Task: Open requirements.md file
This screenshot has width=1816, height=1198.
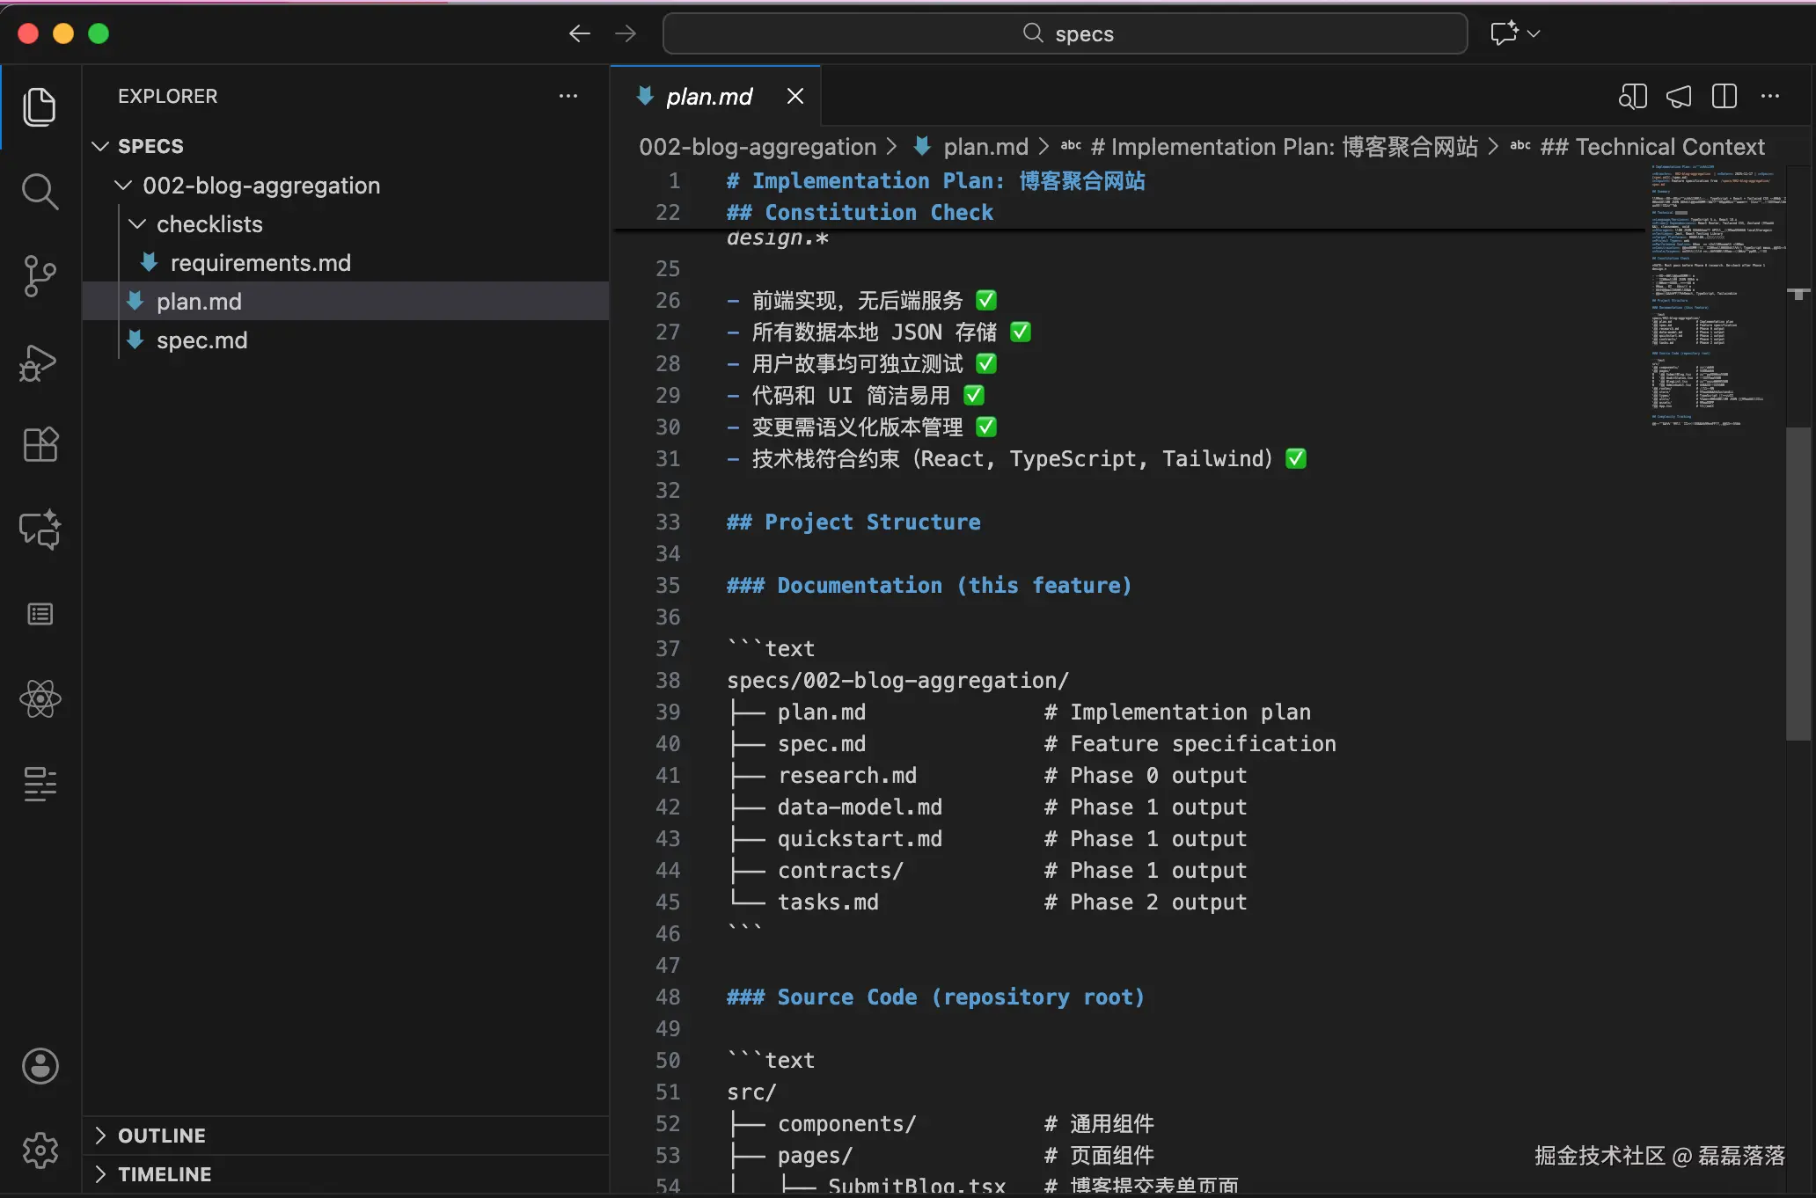Action: point(260,263)
